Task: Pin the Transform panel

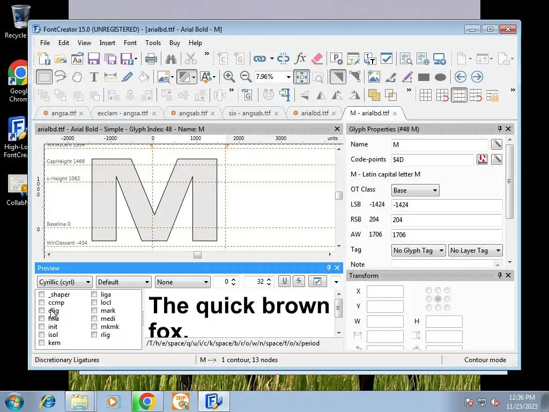Action: click(500, 275)
